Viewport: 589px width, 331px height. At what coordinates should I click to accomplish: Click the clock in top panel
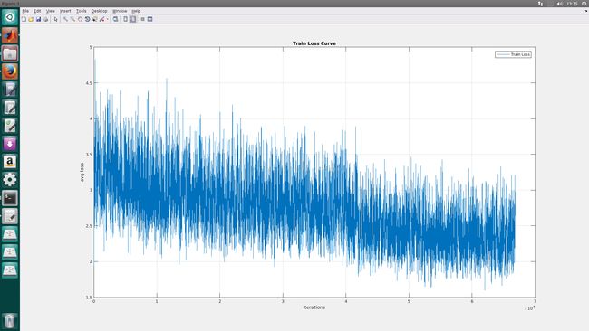(x=572, y=4)
